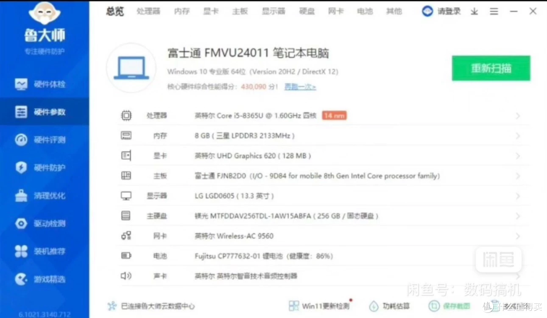Click the 功耗估算 power estimate droplet icon

click(374, 306)
